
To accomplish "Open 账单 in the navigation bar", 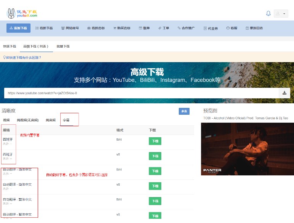I will pos(144,28).
